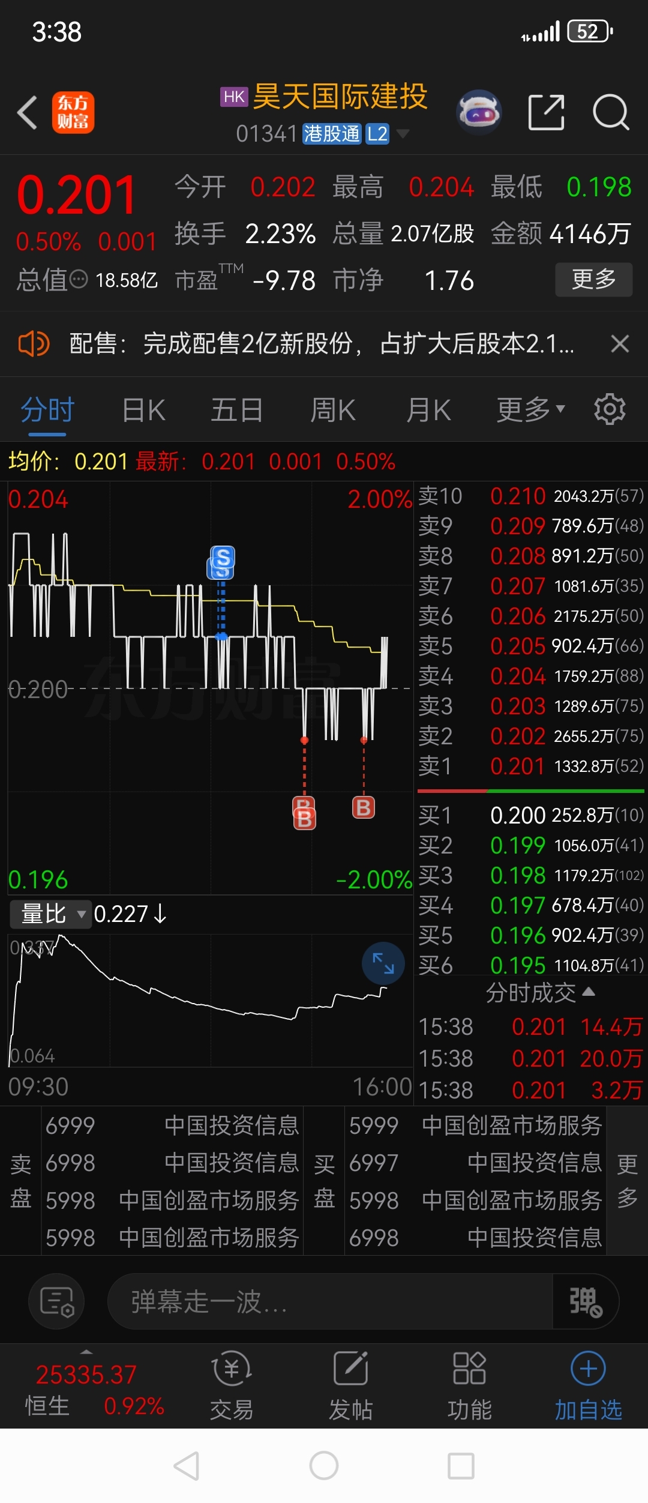Tap the 15:38 trade of 20.0万
The image size is (648, 1503).
coord(531,1058)
